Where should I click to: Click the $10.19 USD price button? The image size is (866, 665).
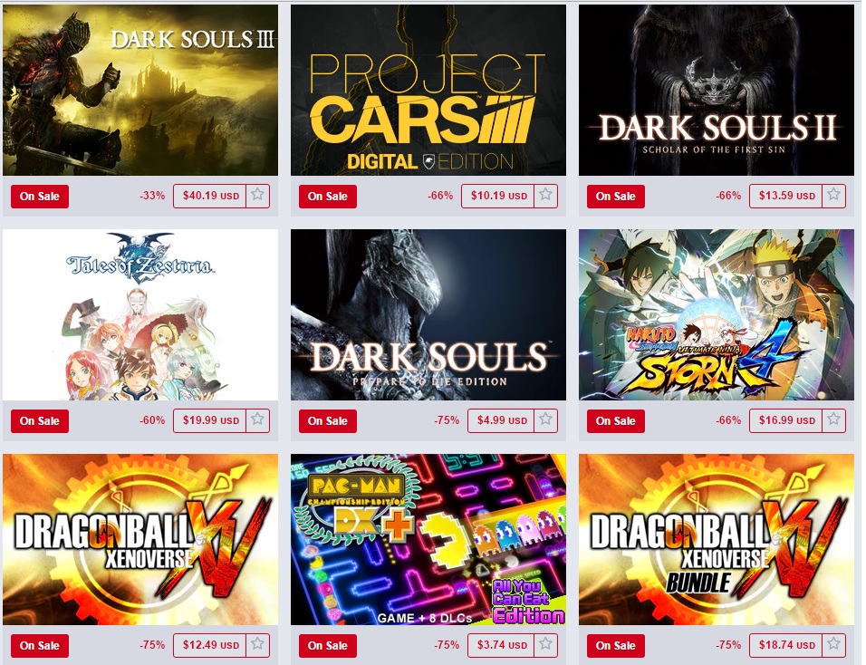pos(498,196)
